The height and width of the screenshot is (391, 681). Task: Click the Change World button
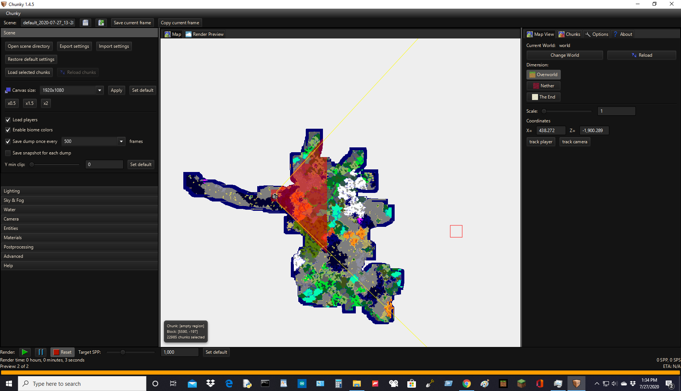(x=565, y=55)
